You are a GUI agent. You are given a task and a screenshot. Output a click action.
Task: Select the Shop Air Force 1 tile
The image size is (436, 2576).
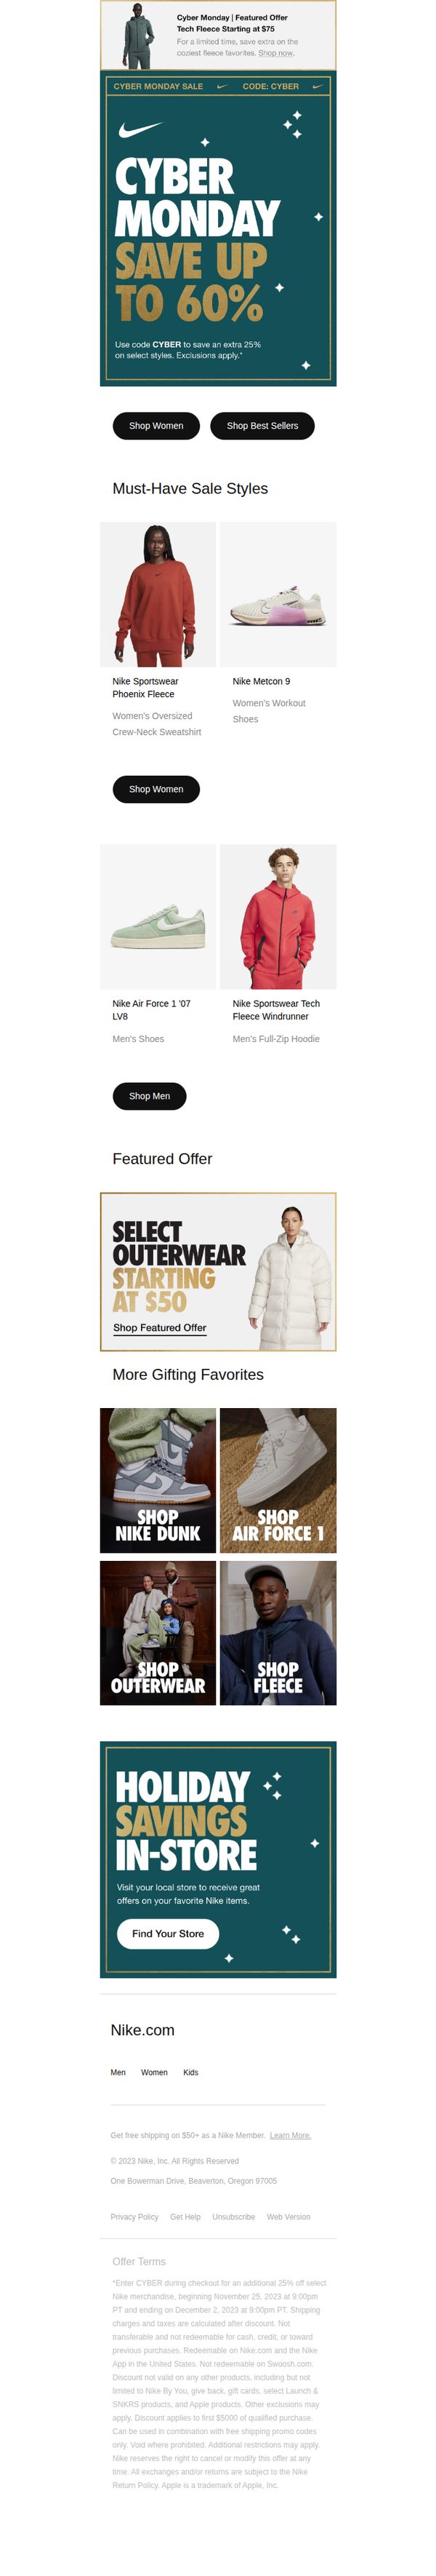coord(278,1480)
